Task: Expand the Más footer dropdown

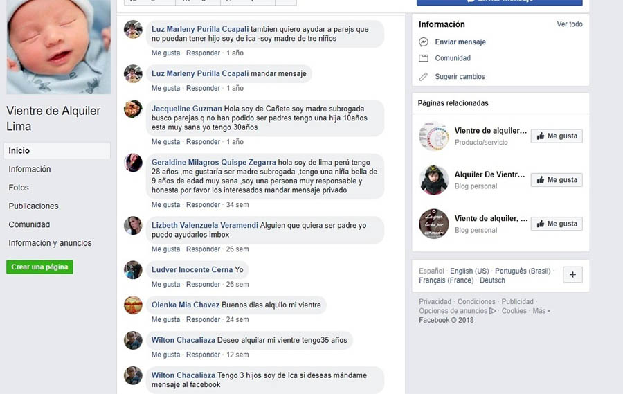Action: pyautogui.click(x=541, y=311)
